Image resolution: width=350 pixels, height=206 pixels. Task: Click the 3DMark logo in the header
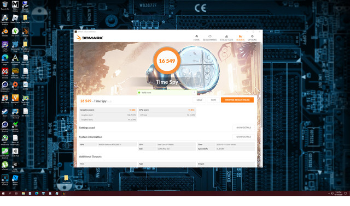point(90,38)
